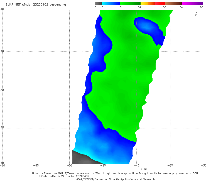The height and width of the screenshot is (181, 206).
Task: Click the color bar label "34"
Action: click(x=139, y=7)
